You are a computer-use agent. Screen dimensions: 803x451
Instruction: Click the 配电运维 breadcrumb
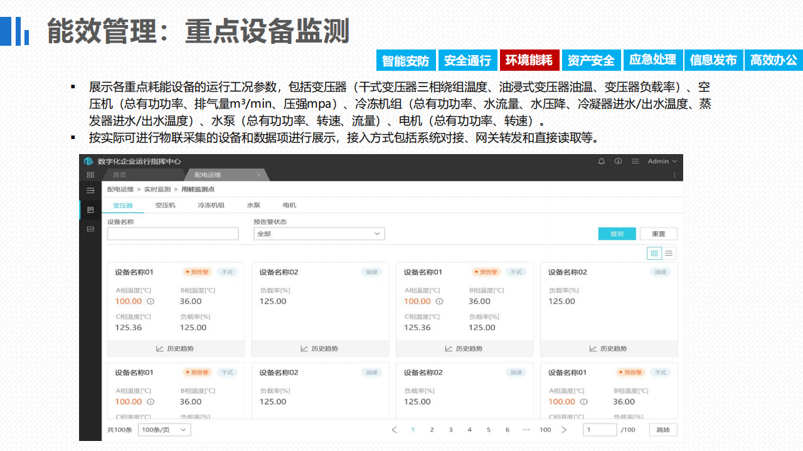(120, 189)
